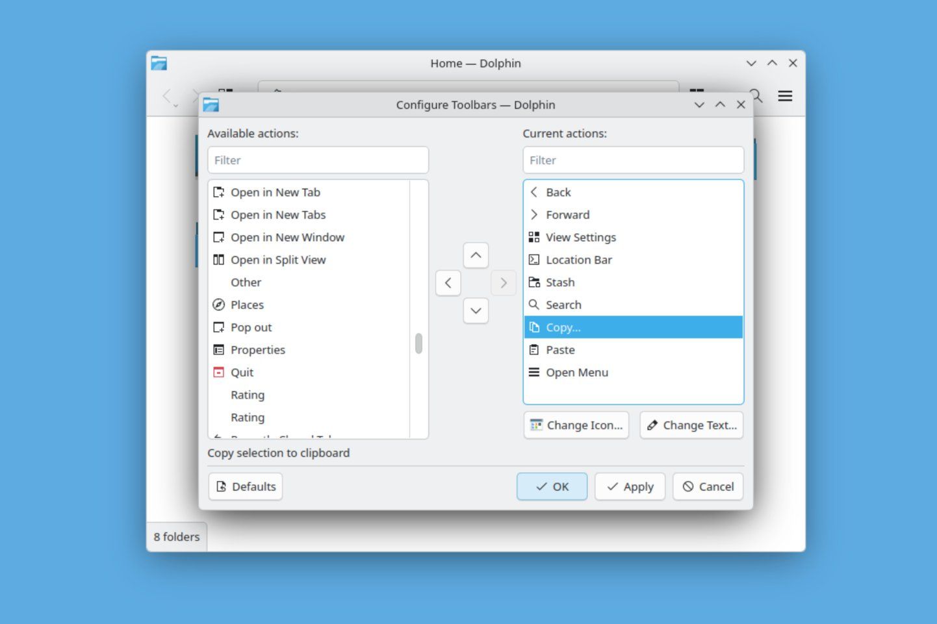Click the 8 folders status label
Screen dimensions: 937x624
click(x=177, y=537)
